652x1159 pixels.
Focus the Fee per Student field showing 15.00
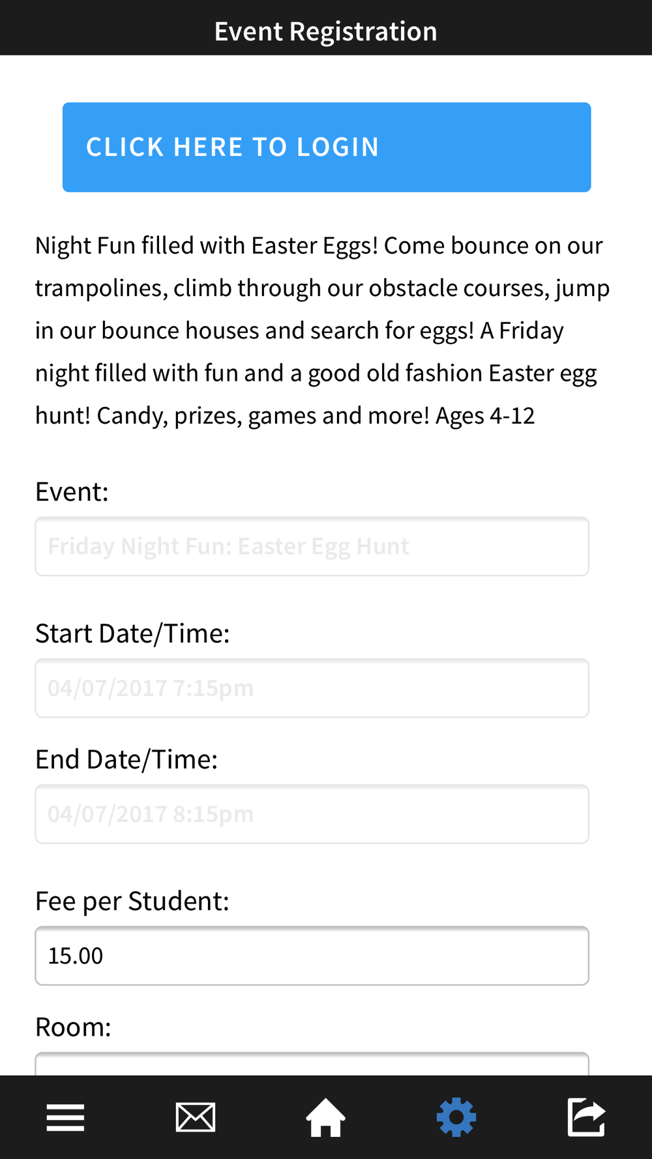pos(312,956)
